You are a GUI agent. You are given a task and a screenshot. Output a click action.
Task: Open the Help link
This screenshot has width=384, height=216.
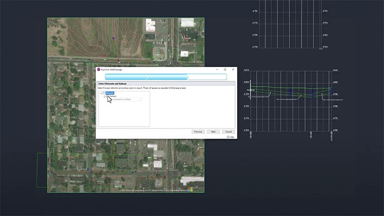(232, 137)
